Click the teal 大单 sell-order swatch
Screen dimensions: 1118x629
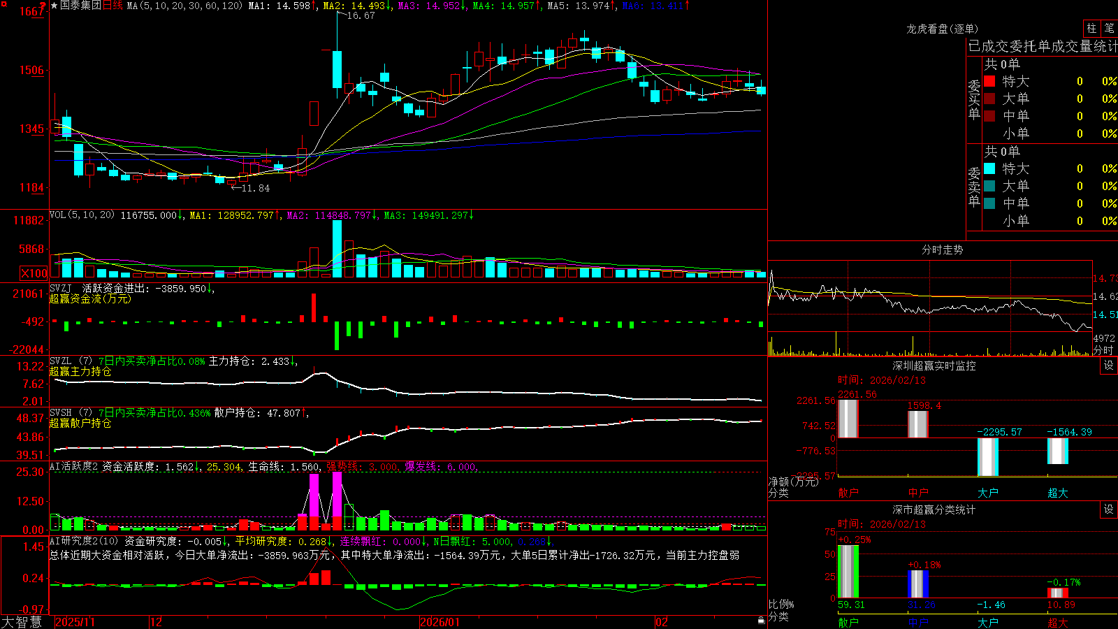pos(989,186)
